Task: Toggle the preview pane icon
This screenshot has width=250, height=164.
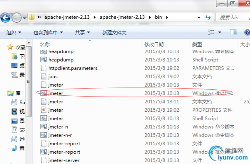Action: tap(233, 32)
